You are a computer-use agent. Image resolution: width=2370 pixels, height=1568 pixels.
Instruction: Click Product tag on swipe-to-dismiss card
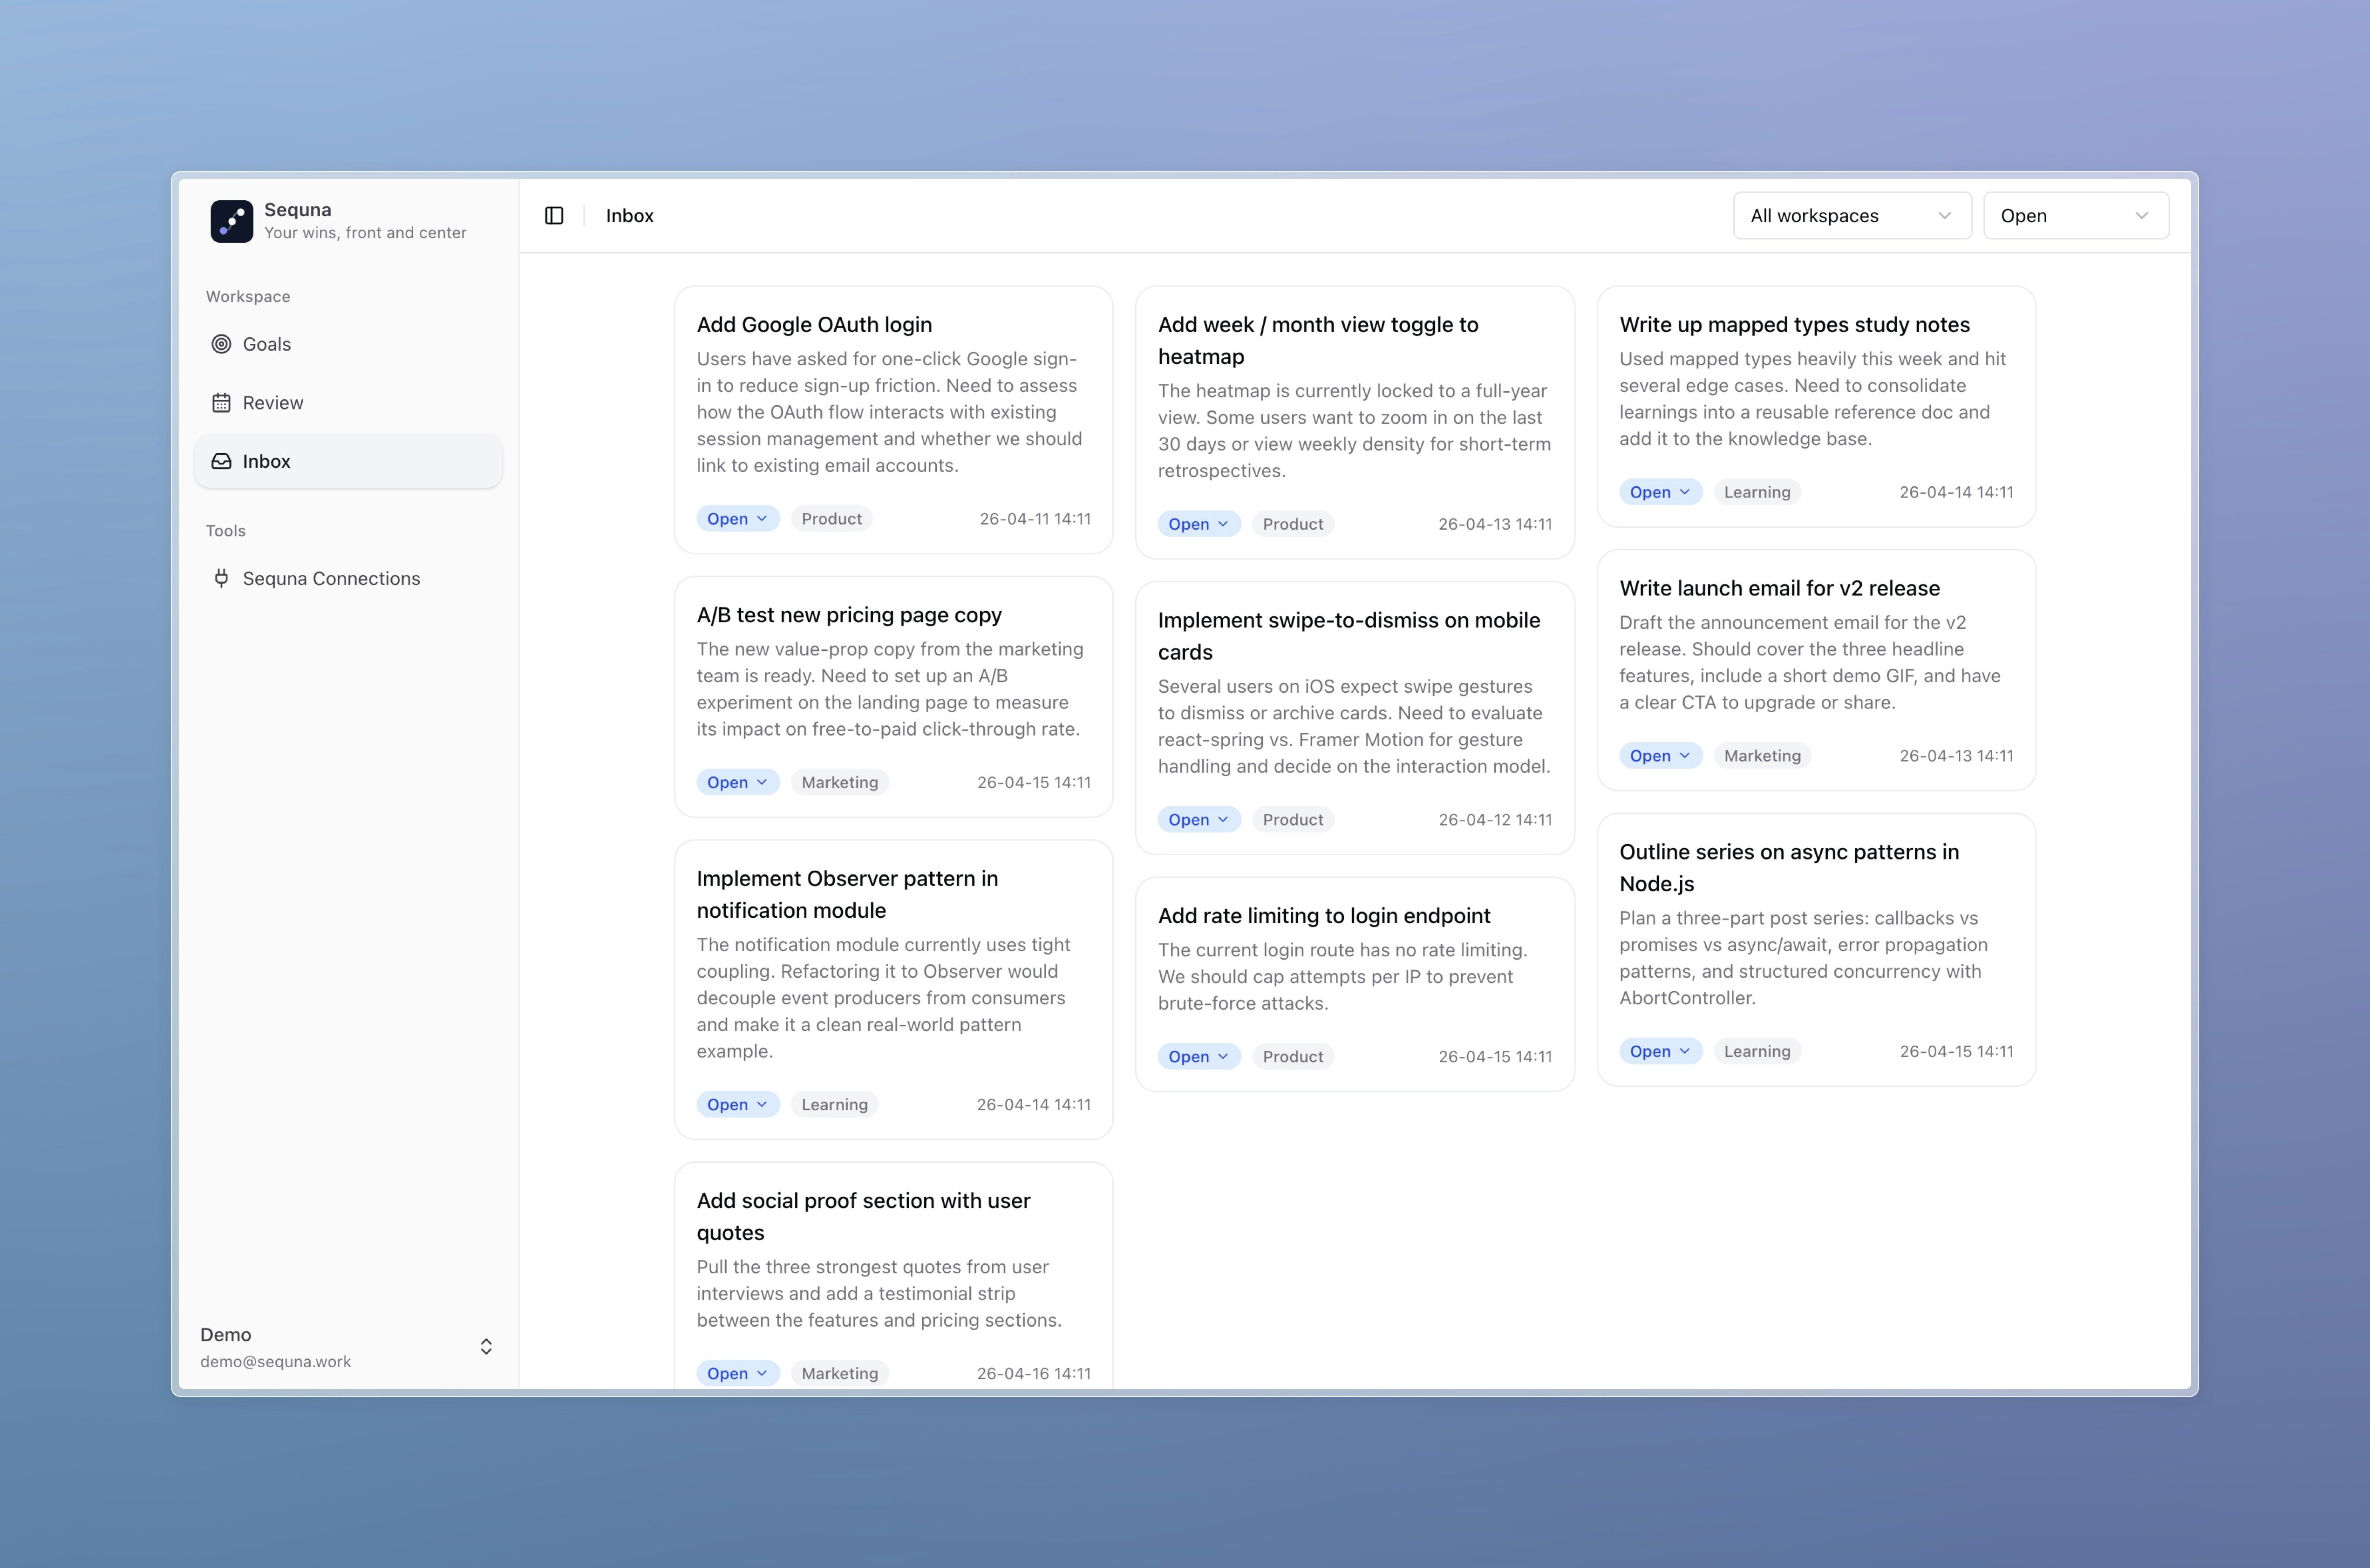coord(1292,820)
